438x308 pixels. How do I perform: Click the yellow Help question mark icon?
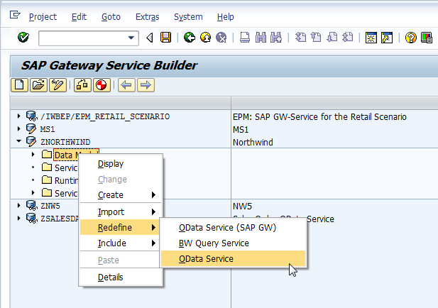[x=410, y=38]
